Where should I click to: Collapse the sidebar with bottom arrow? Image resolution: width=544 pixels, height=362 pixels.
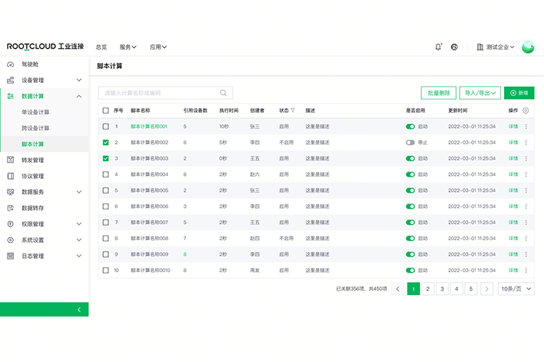click(x=78, y=310)
